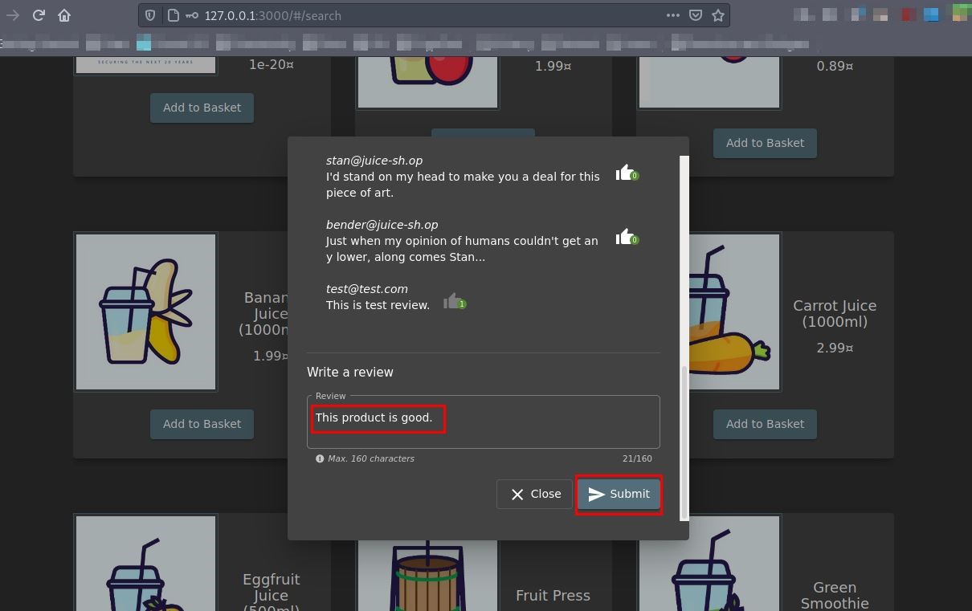The height and width of the screenshot is (611, 972).
Task: Submit the product review
Action: pos(619,494)
